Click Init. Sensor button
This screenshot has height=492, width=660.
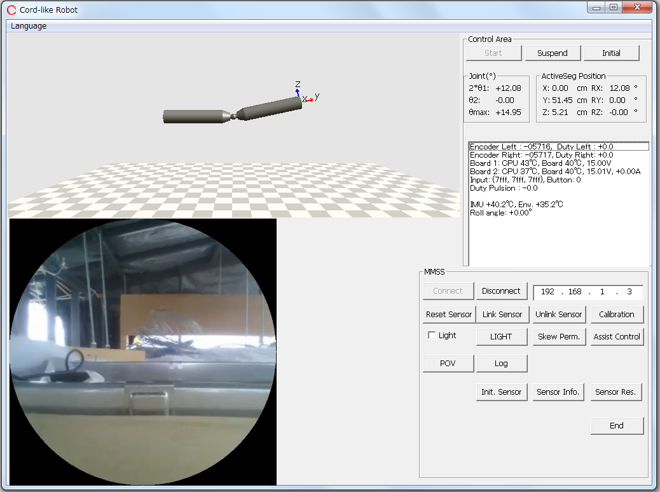[x=501, y=392]
